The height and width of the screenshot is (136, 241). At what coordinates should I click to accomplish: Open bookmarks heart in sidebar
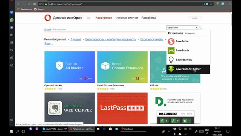[x=12, y=50]
